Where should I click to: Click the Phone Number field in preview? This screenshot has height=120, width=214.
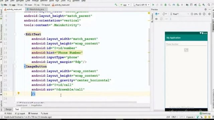[186, 44]
